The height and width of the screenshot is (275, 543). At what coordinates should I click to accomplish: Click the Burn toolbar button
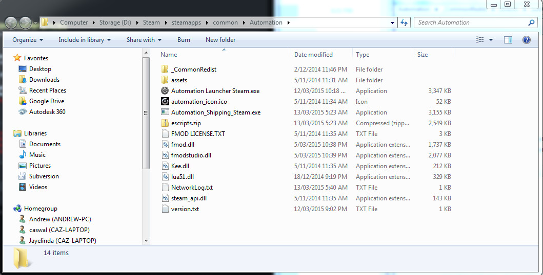184,40
